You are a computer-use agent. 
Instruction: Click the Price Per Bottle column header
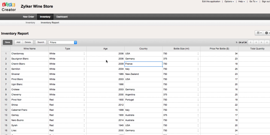tap(219, 49)
